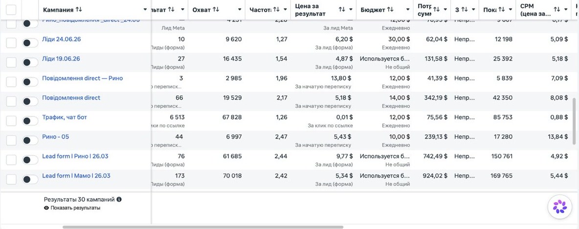Click the eye icon beside Показать результаты
Screen dimensions: 579x229
tap(46, 208)
